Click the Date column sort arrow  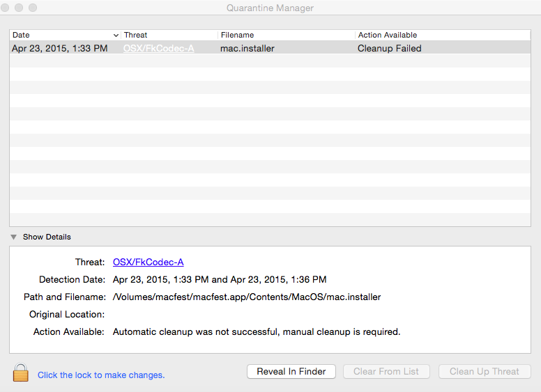click(x=116, y=35)
